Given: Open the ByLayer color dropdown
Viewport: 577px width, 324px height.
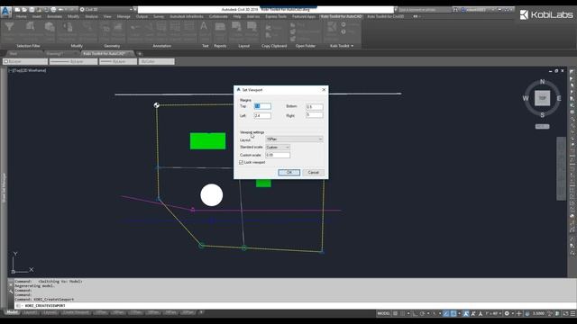Looking at the screenshot, I should tap(25, 62).
